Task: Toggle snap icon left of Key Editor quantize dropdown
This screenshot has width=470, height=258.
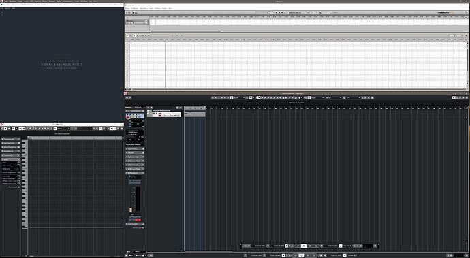Action: 55,129
